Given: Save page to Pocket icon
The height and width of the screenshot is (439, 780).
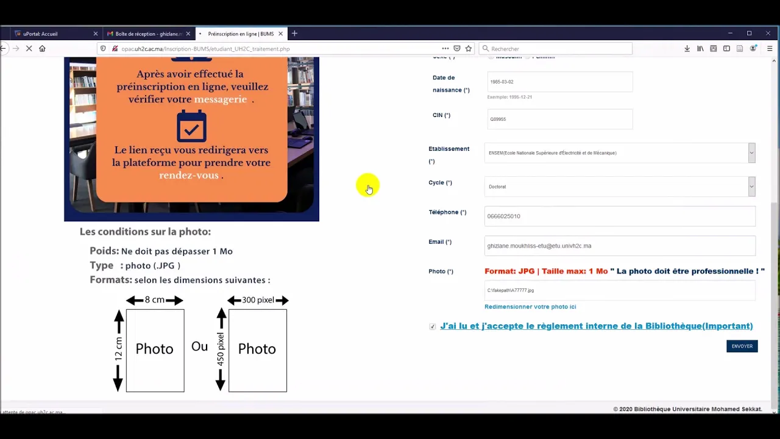Looking at the screenshot, I should 457,49.
